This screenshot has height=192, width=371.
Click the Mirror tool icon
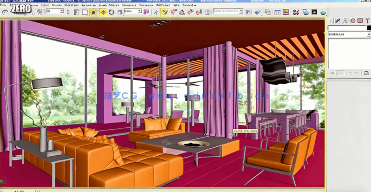[x=249, y=12]
